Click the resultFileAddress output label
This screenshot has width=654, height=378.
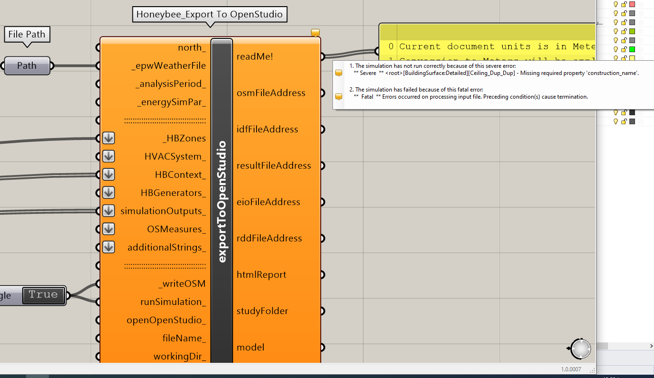coord(274,166)
